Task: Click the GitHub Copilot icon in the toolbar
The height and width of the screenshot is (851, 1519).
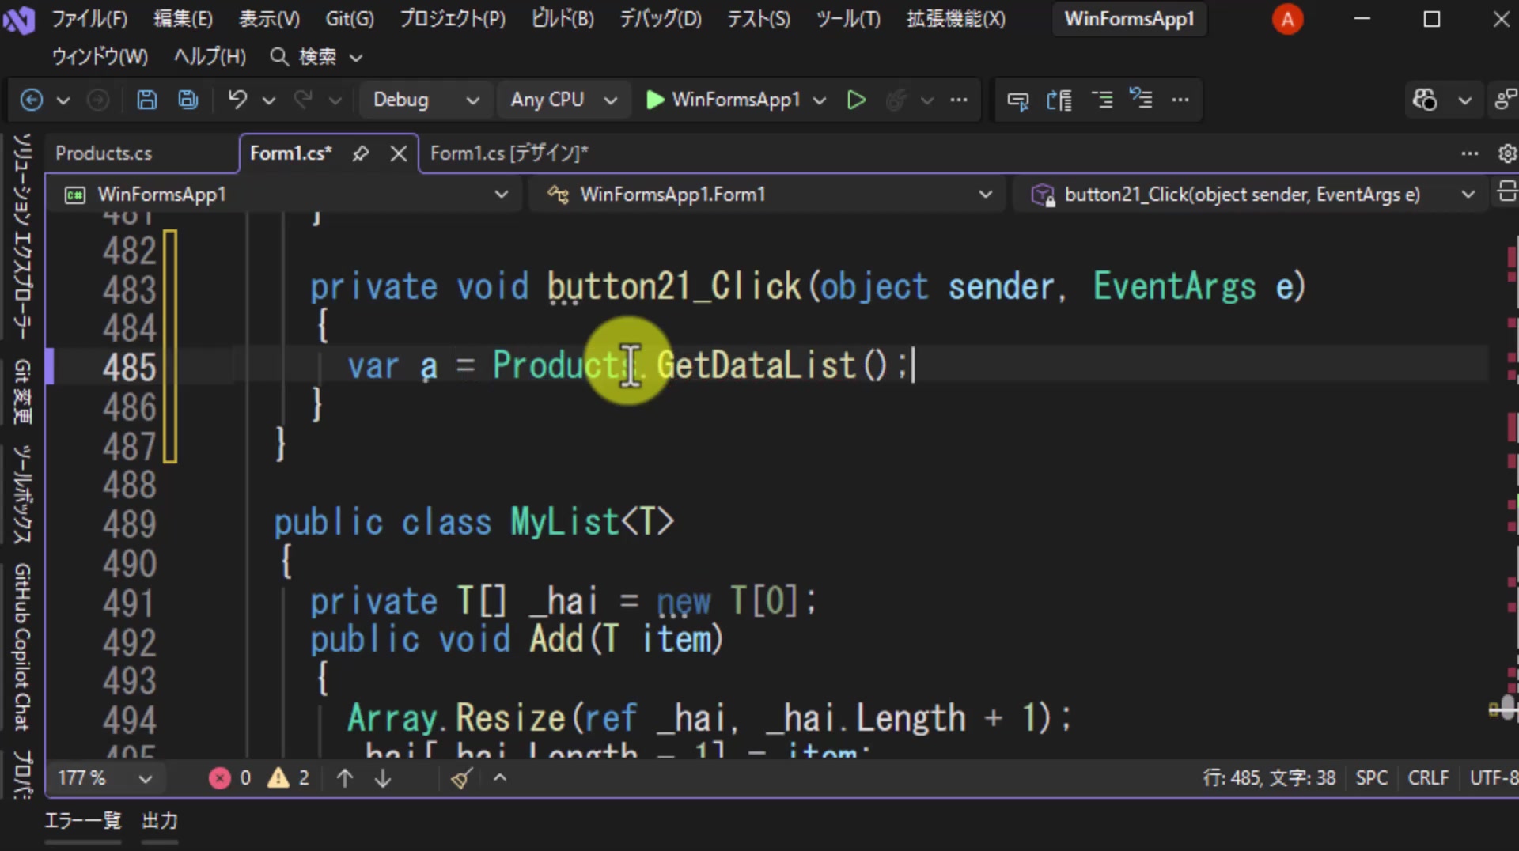Action: (1425, 100)
